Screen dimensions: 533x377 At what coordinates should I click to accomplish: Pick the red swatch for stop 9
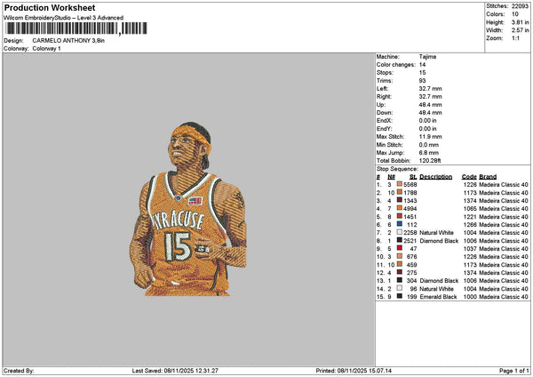point(400,248)
